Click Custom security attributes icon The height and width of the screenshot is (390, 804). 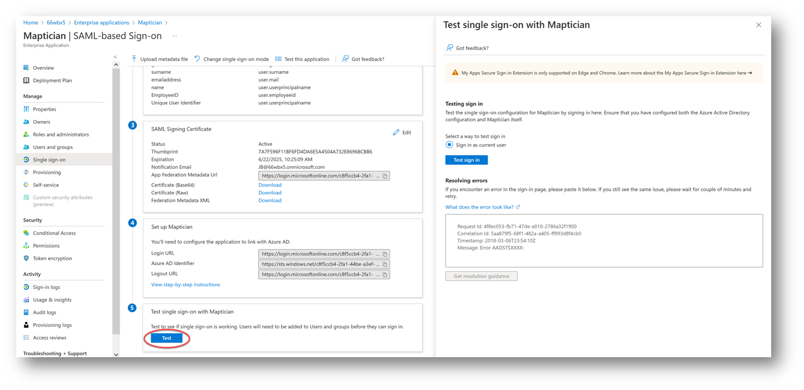pos(26,198)
